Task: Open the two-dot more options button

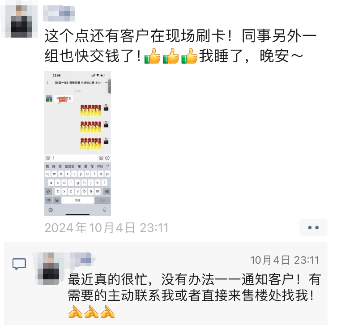Action: 313,227
